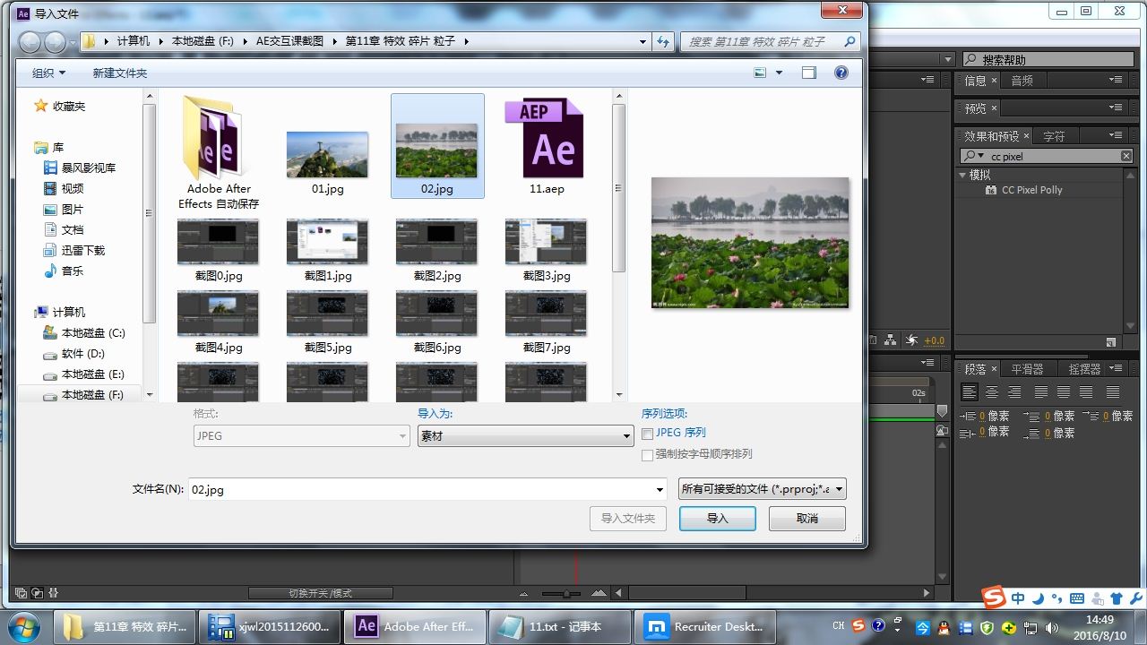Open the 视频 library

click(64, 188)
